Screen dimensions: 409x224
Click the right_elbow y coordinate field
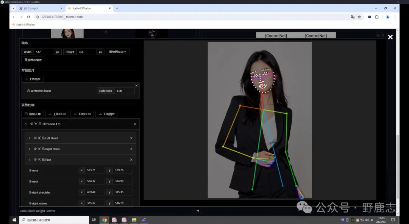123,203
